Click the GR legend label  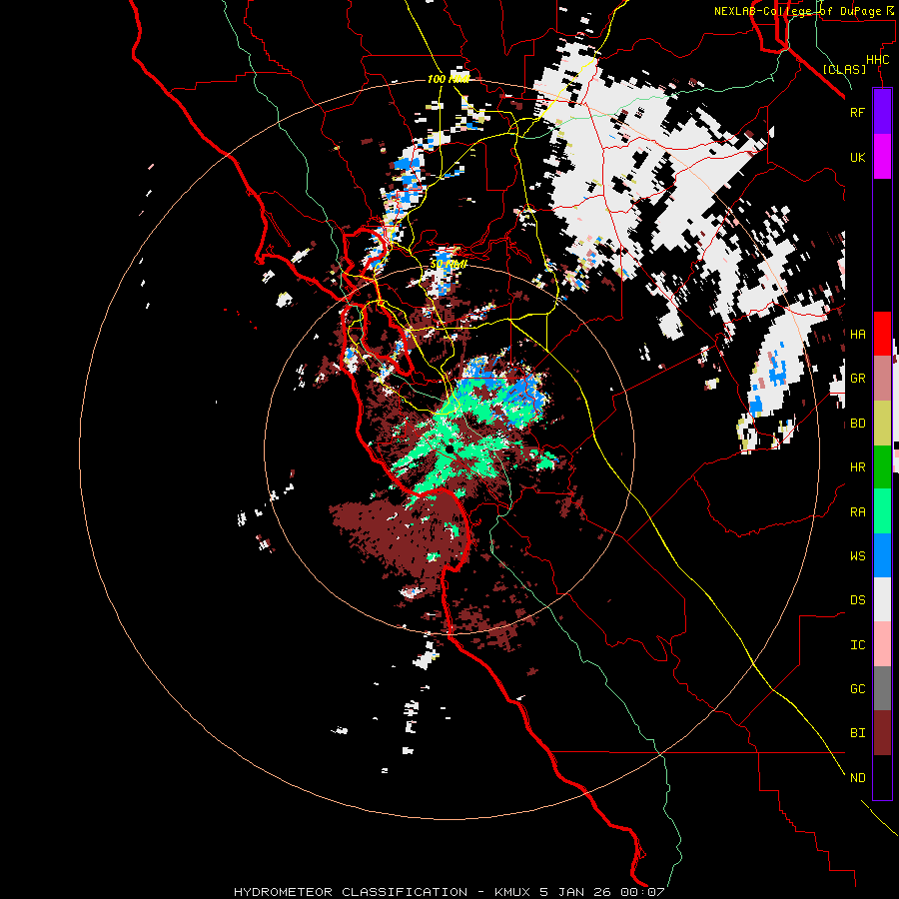[857, 379]
